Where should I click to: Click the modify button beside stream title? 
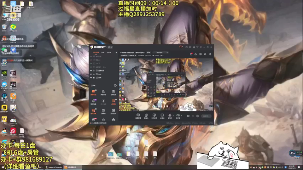click(148, 53)
